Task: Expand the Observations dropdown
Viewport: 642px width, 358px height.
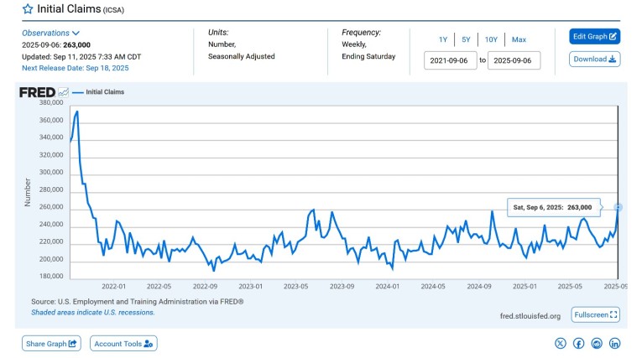Action: pyautogui.click(x=51, y=33)
